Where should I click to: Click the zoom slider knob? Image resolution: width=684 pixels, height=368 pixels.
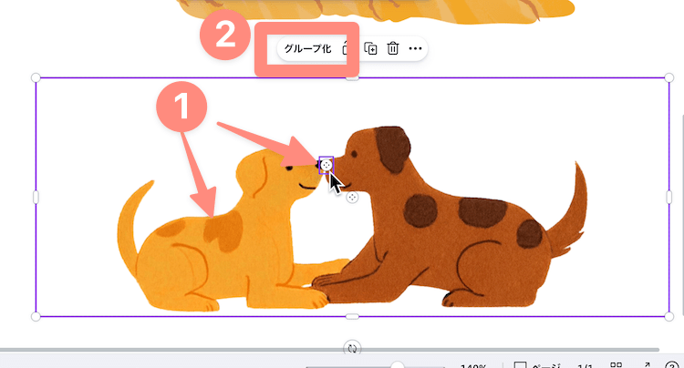(397, 366)
